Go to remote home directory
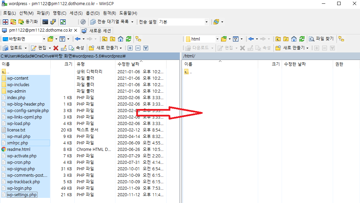The image size is (360, 203). [x=294, y=39]
